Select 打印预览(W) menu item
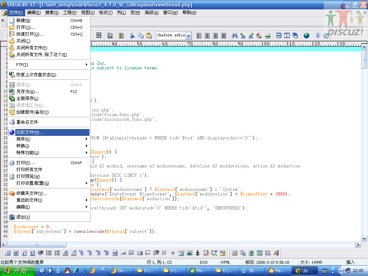368x276 pixels. click(x=49, y=176)
